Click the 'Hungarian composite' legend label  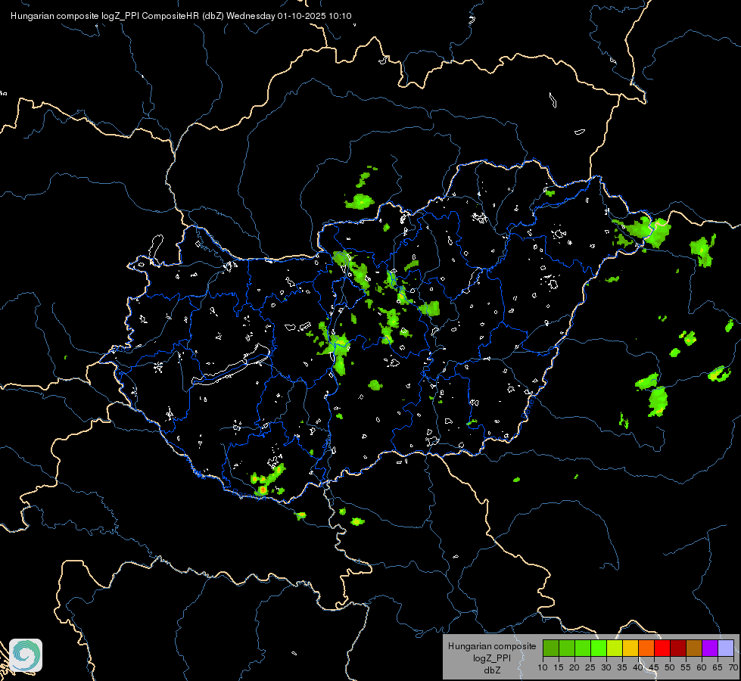click(x=492, y=646)
